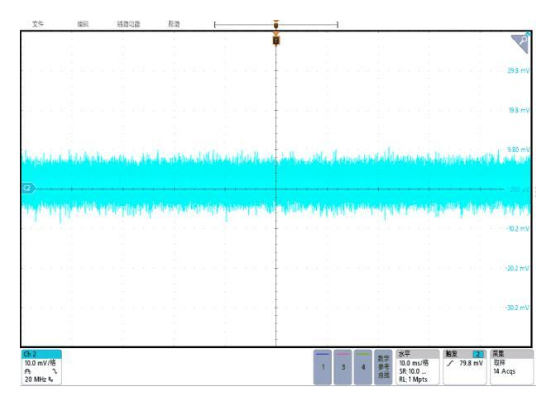Click the 79.8 mV trigger level value

pyautogui.click(x=472, y=363)
